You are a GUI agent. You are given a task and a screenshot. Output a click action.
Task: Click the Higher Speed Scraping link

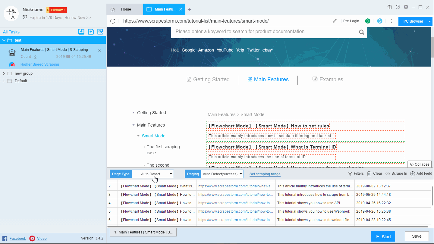(40, 64)
